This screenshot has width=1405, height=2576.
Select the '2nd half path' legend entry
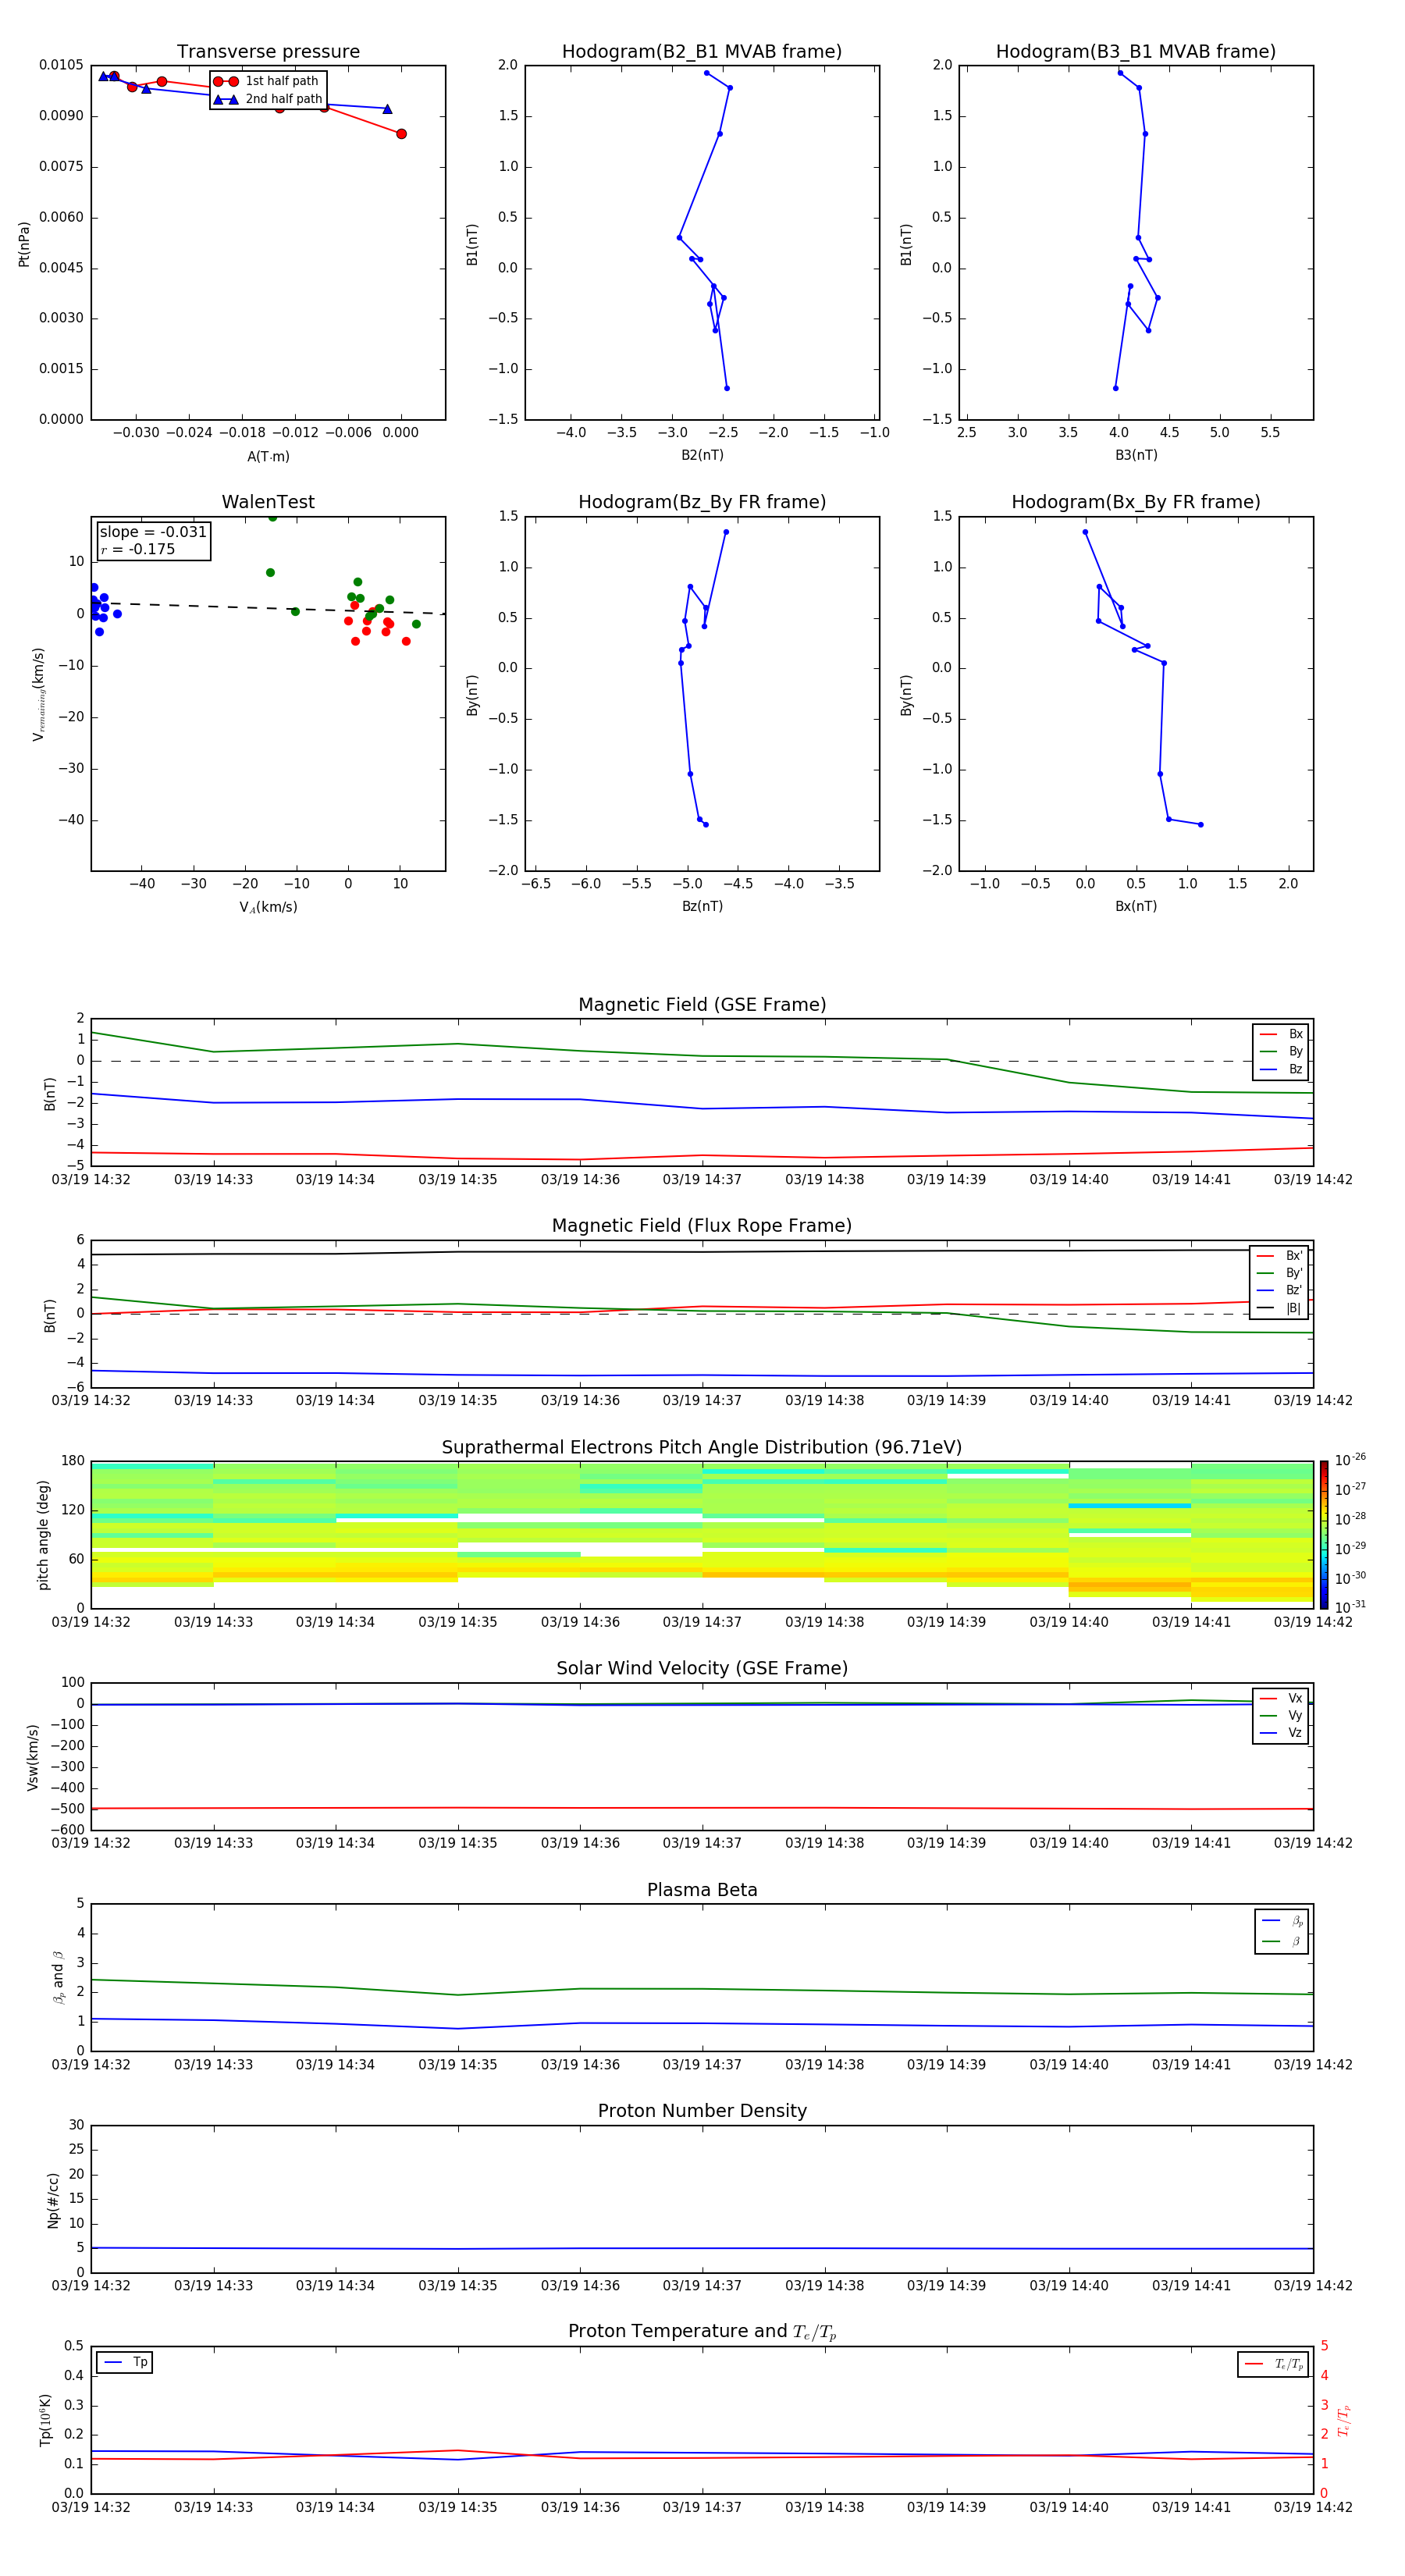pos(268,99)
